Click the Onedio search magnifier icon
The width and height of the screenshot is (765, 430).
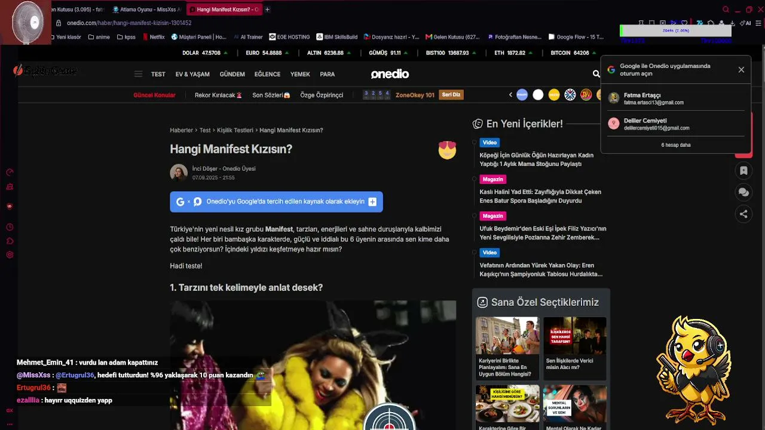pyautogui.click(x=596, y=73)
